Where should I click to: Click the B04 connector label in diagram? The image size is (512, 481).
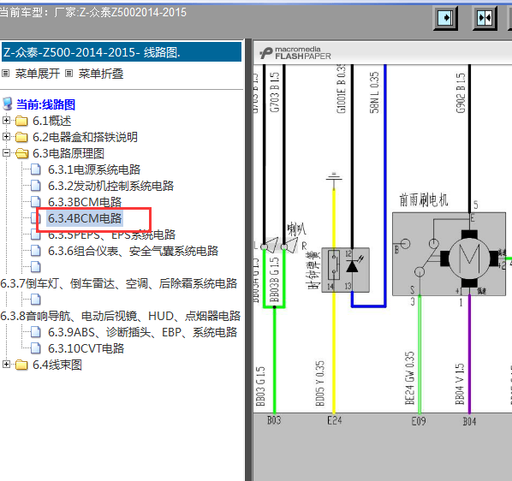[469, 422]
